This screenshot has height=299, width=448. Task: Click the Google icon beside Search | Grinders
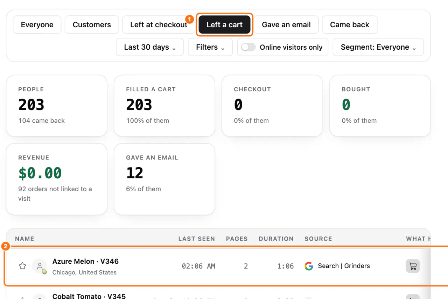[309, 266]
